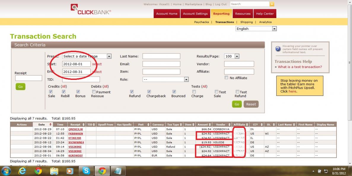
Task: Open Windows Media Player from the taskbar
Action: (70, 171)
